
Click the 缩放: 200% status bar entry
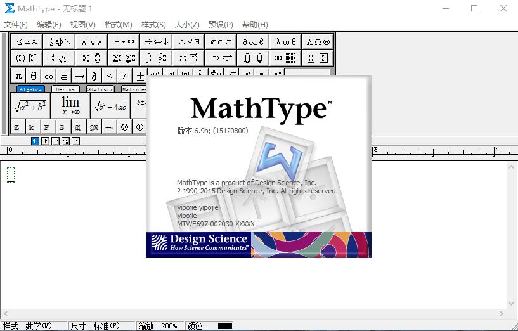click(x=160, y=326)
